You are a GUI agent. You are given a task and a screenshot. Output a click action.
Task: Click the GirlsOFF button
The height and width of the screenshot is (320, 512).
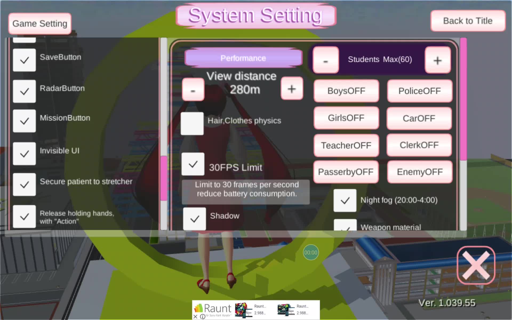[346, 118]
